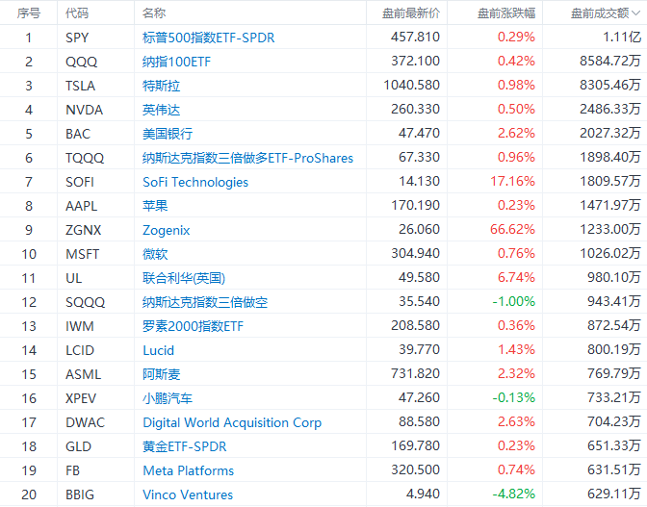This screenshot has width=647, height=507.
Task: Open 纳斯达克指数三倍做多ETF-ProShares link
Action: [247, 158]
